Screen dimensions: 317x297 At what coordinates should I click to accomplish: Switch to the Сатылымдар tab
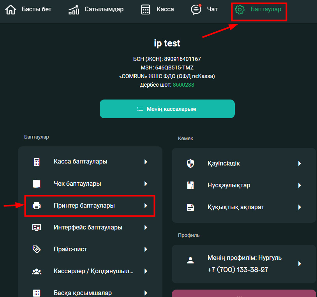tap(104, 9)
